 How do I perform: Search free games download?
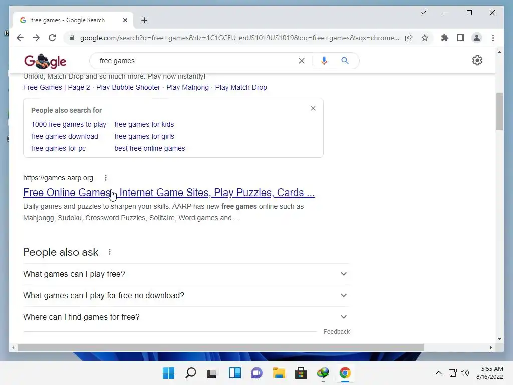(65, 136)
